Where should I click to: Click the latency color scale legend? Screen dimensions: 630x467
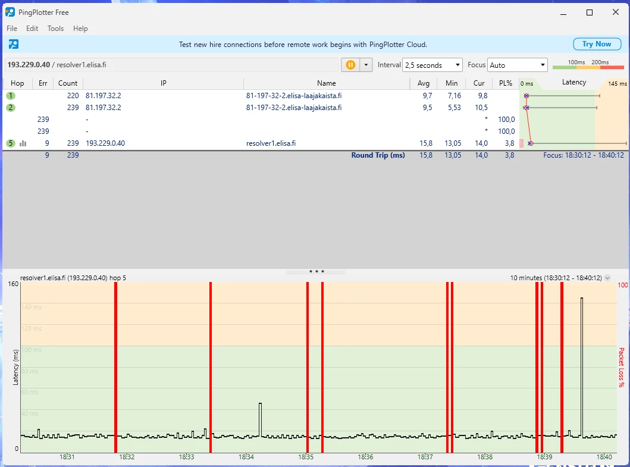588,65
